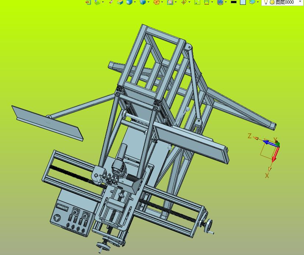Click the green-and-red dimension frame icon

coord(207,2)
